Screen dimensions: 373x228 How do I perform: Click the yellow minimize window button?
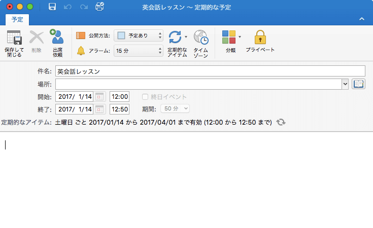(x=20, y=7)
